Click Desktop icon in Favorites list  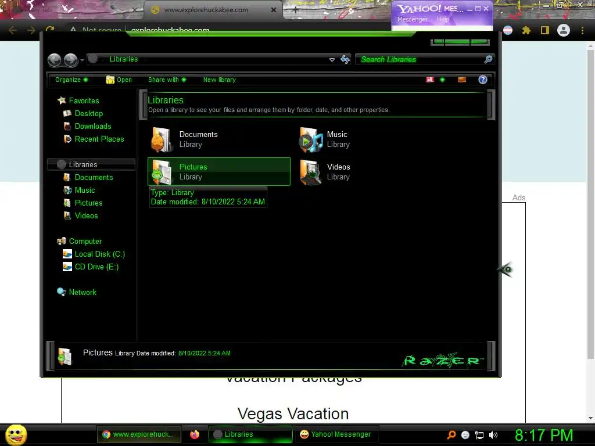click(67, 113)
